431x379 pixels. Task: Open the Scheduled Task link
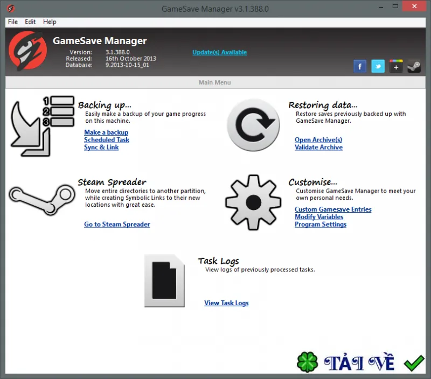click(107, 140)
